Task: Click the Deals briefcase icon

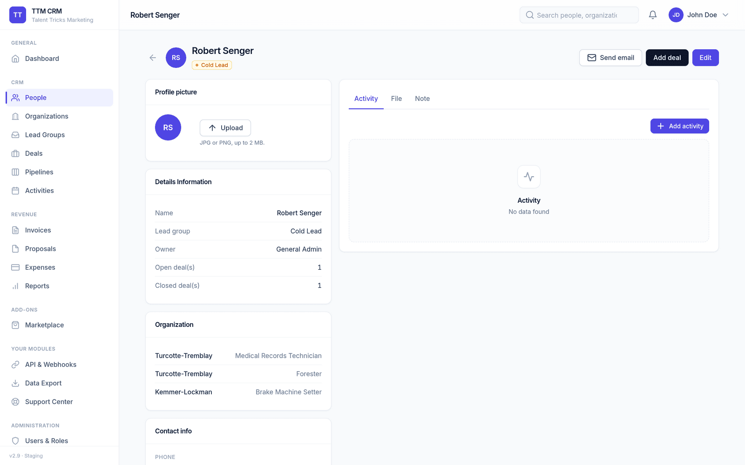Action: pos(15,153)
